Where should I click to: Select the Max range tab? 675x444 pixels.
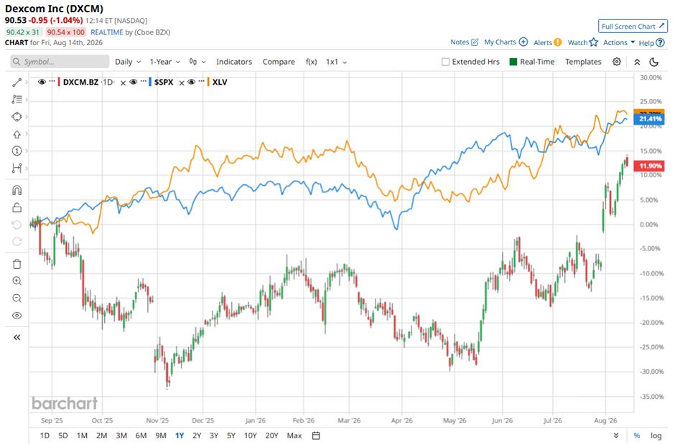tap(294, 435)
